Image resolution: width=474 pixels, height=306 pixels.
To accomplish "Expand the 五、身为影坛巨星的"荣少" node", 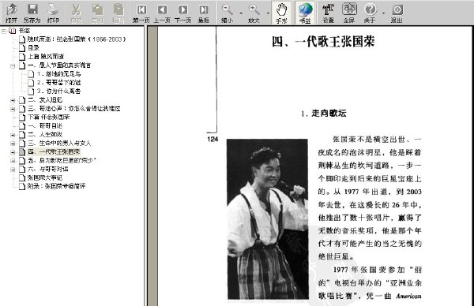I will [x=13, y=161].
